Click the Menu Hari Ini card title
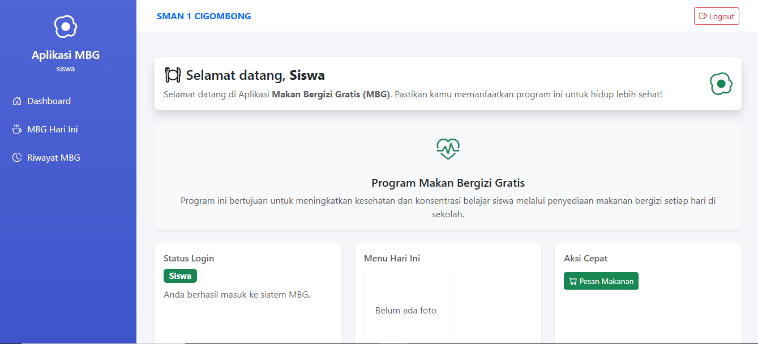Screen dimensions: 758x344 [392, 259]
